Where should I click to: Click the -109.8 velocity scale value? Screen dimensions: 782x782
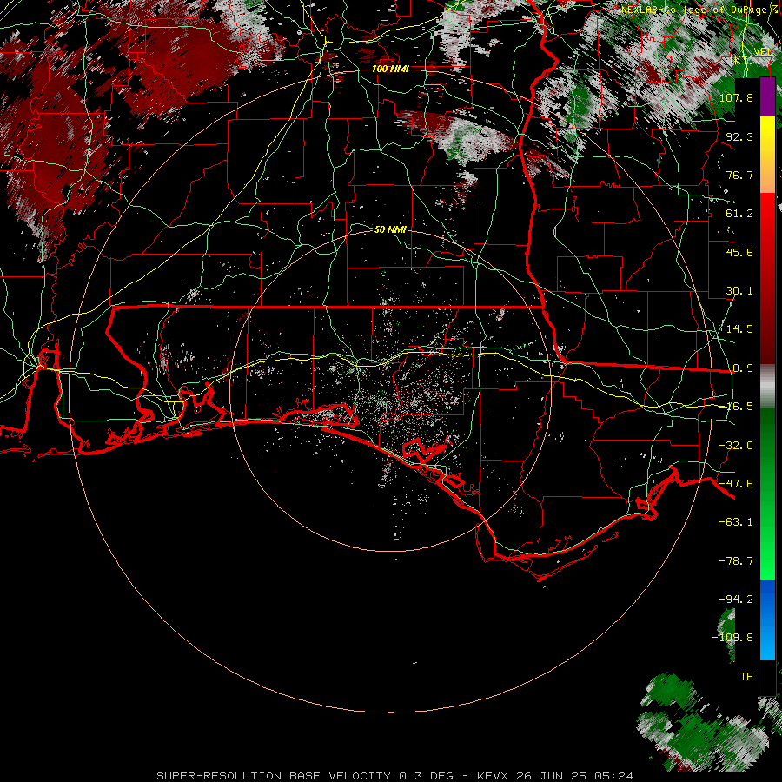[x=733, y=638]
